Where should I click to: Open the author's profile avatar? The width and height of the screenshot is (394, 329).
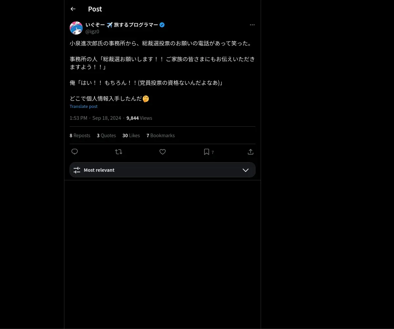click(x=76, y=28)
